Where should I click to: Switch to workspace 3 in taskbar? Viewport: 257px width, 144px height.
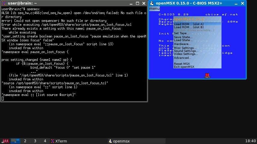[35, 141]
